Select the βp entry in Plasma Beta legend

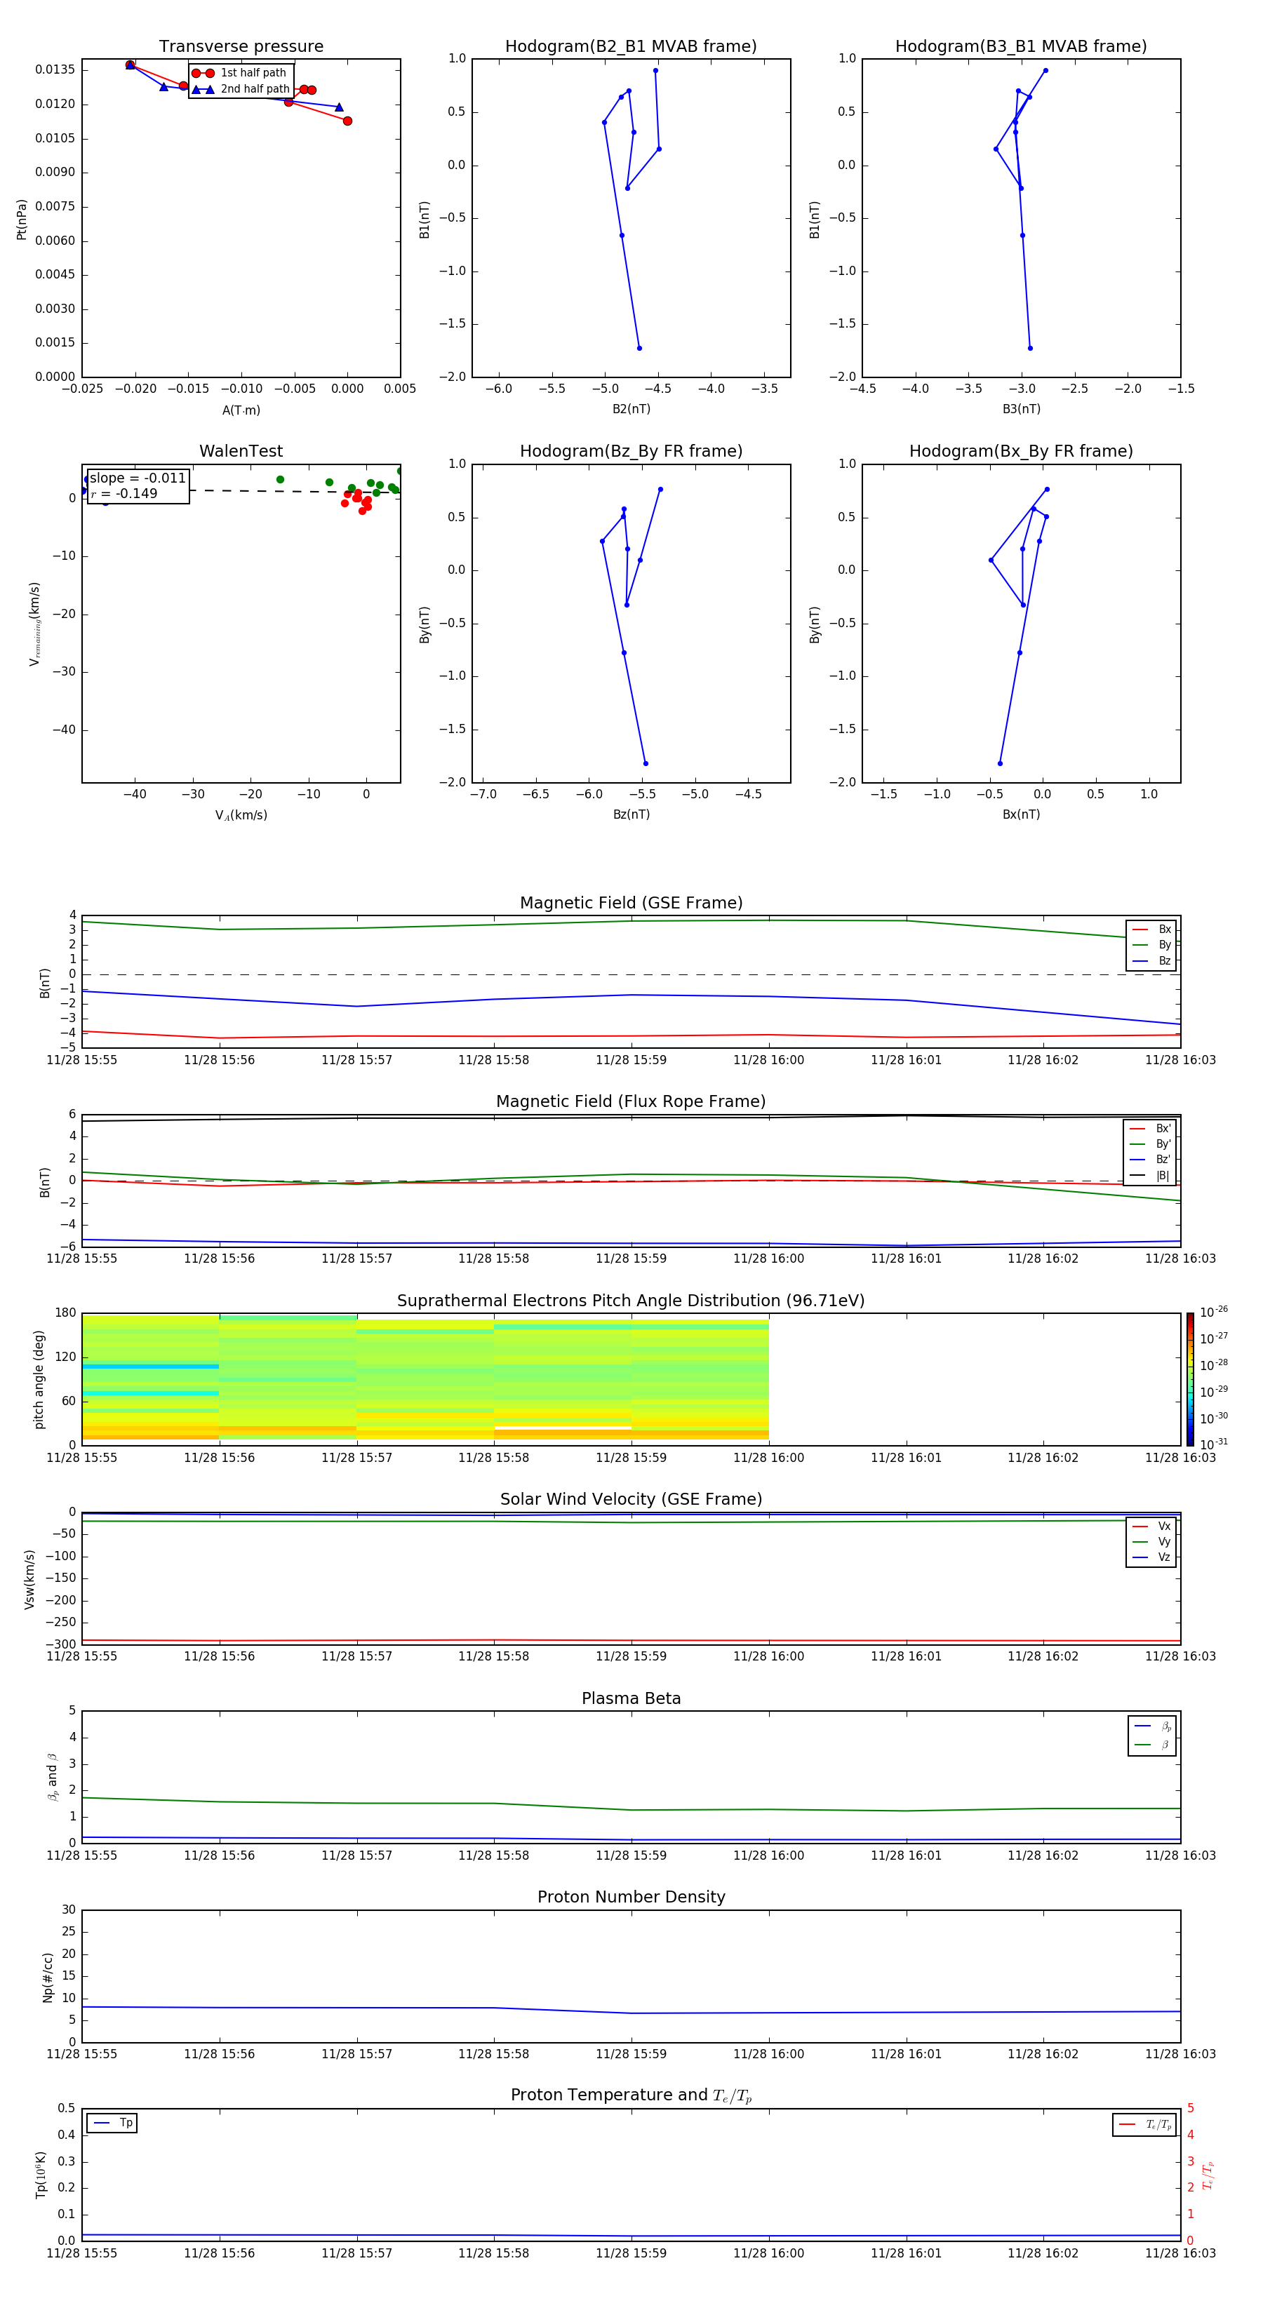[x=1152, y=1726]
